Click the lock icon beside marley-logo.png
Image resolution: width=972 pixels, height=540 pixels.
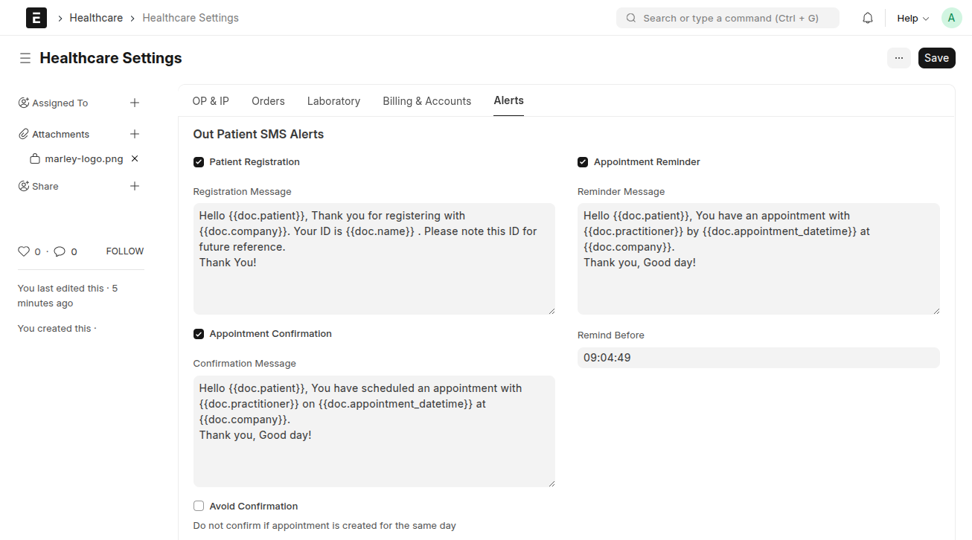pos(34,158)
